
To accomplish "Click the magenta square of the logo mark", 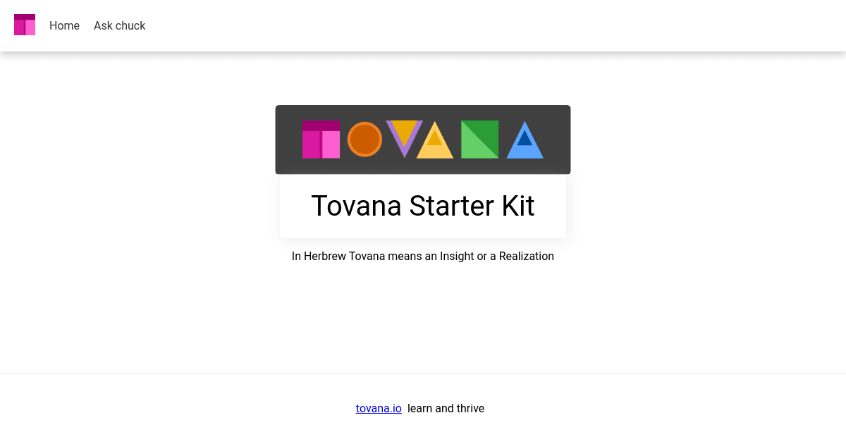I will point(312,144).
